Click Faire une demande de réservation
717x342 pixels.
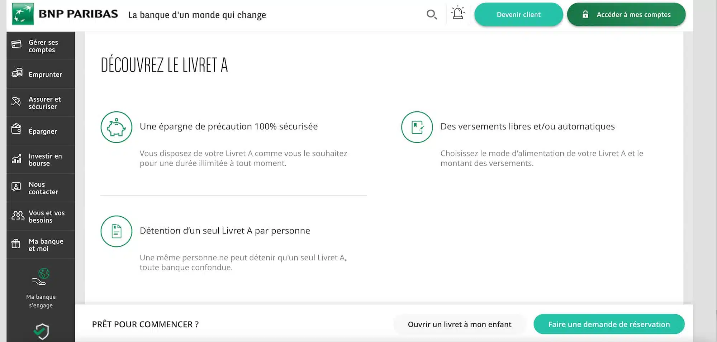(609, 324)
